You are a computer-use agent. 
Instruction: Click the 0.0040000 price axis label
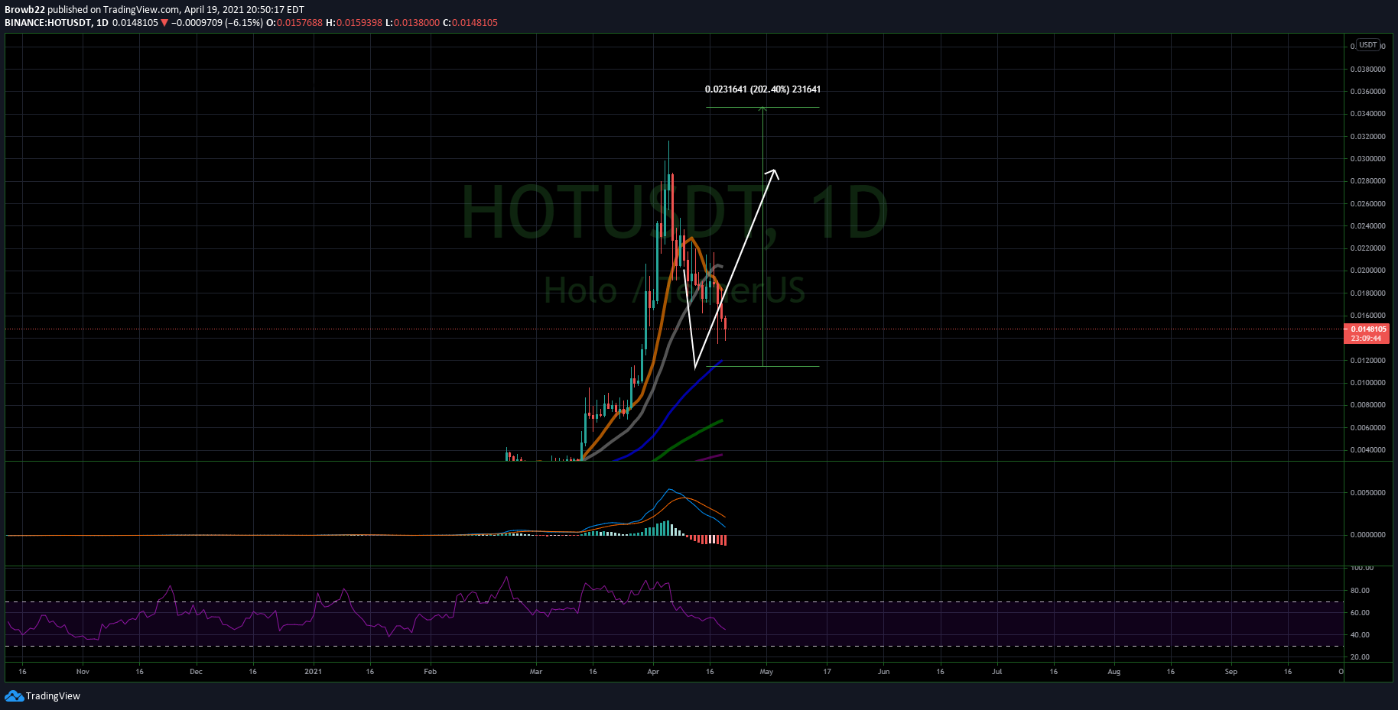click(x=1367, y=450)
